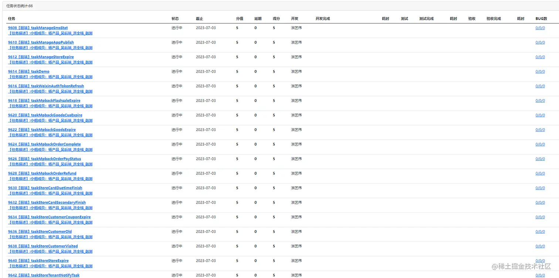Click the 验收完成 column header
The width and height of the screenshot is (559, 278).
tap(494, 19)
